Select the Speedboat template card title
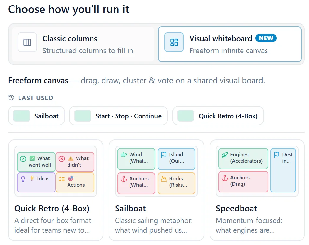The height and width of the screenshot is (245, 309). tap(237, 208)
